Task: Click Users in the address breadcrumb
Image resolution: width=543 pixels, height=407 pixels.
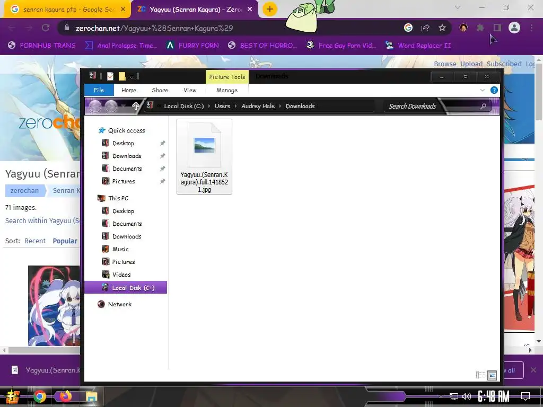Action: point(222,106)
